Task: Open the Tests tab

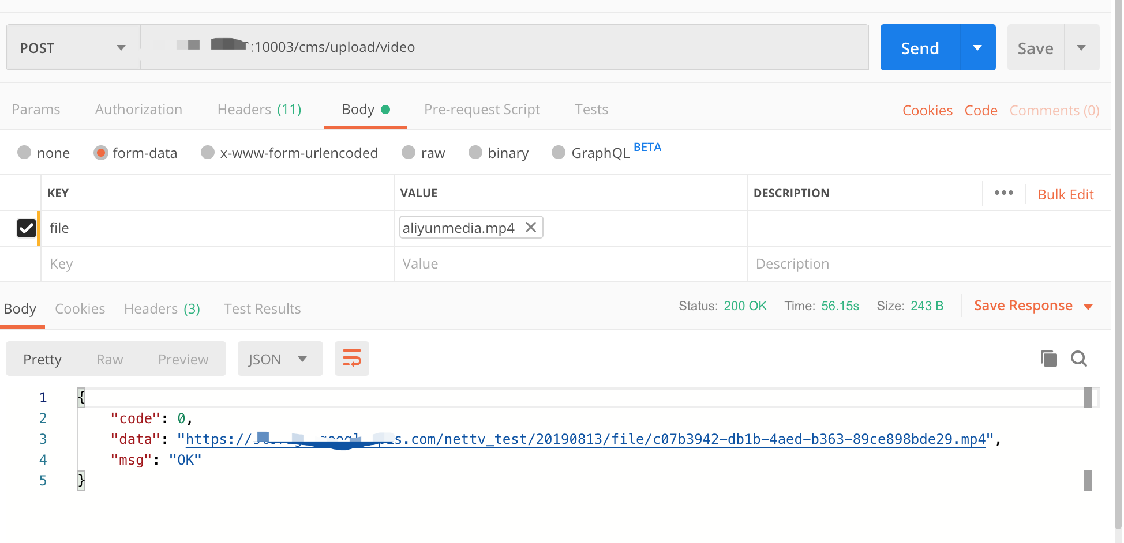Action: click(x=591, y=109)
